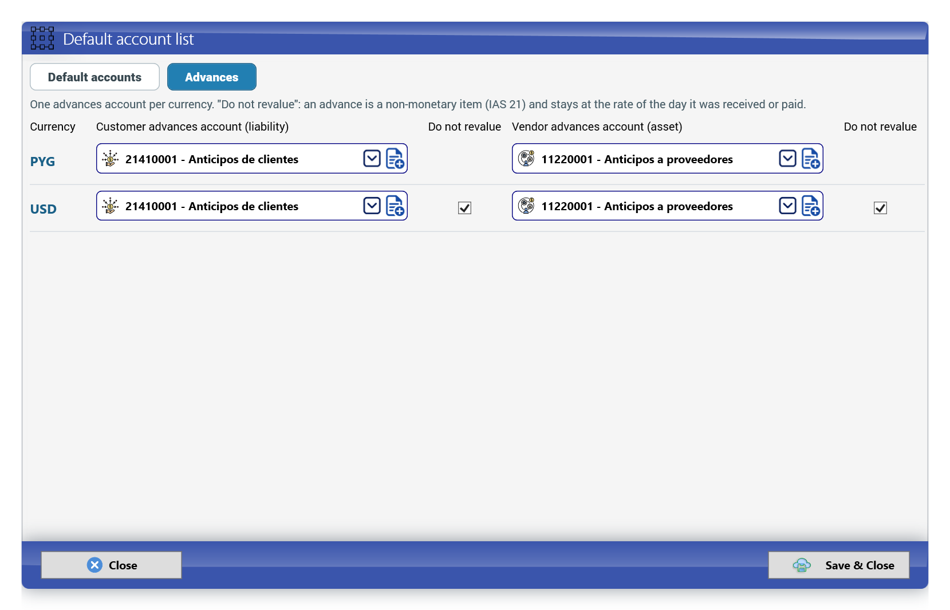Viewport: 950px width, 610px height.
Task: Select the Advances tab
Action: (x=212, y=77)
